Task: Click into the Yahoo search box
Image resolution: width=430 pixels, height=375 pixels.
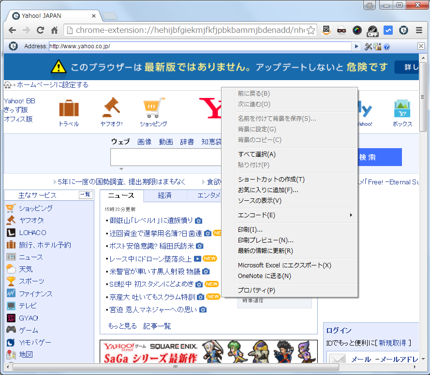Action: coord(165,157)
